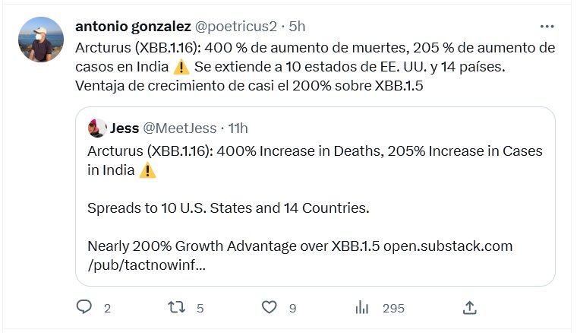The width and height of the screenshot is (577, 333).
Task: Click the 295 views count
Action: (x=393, y=308)
